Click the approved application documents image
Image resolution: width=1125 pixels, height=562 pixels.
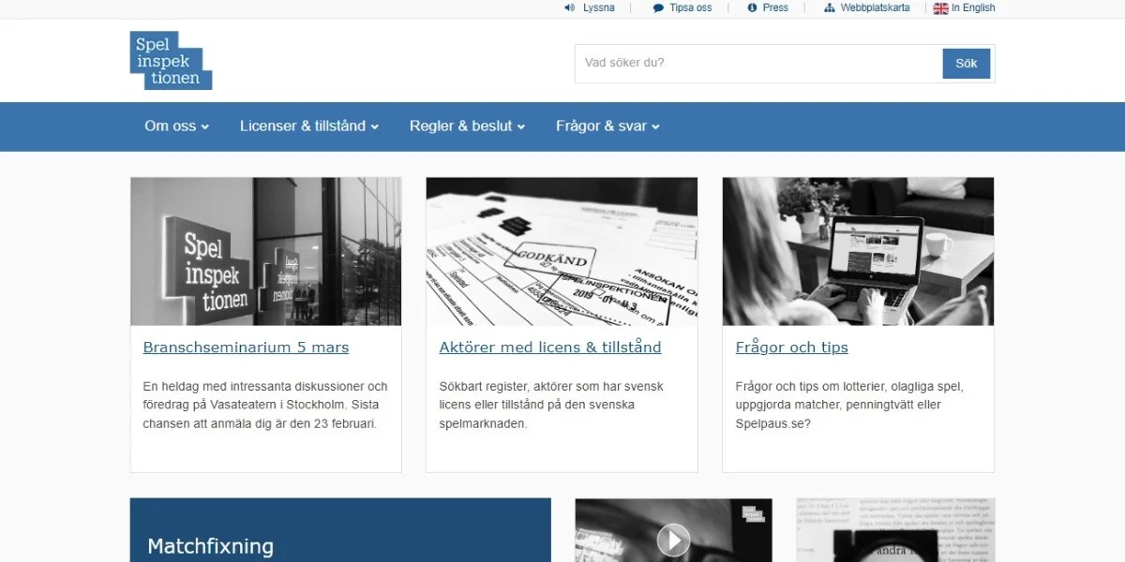pyautogui.click(x=562, y=251)
